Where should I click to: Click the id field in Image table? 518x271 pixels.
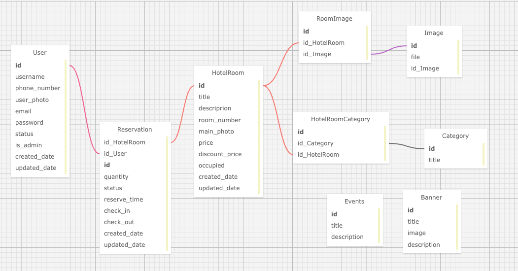(414, 45)
